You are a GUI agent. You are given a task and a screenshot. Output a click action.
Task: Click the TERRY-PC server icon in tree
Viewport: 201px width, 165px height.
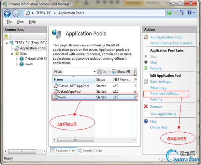(x=11, y=43)
